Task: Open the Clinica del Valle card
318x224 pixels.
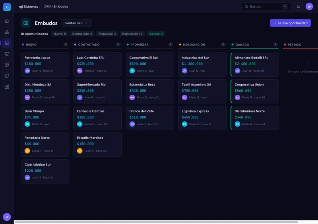Action: 150,118
